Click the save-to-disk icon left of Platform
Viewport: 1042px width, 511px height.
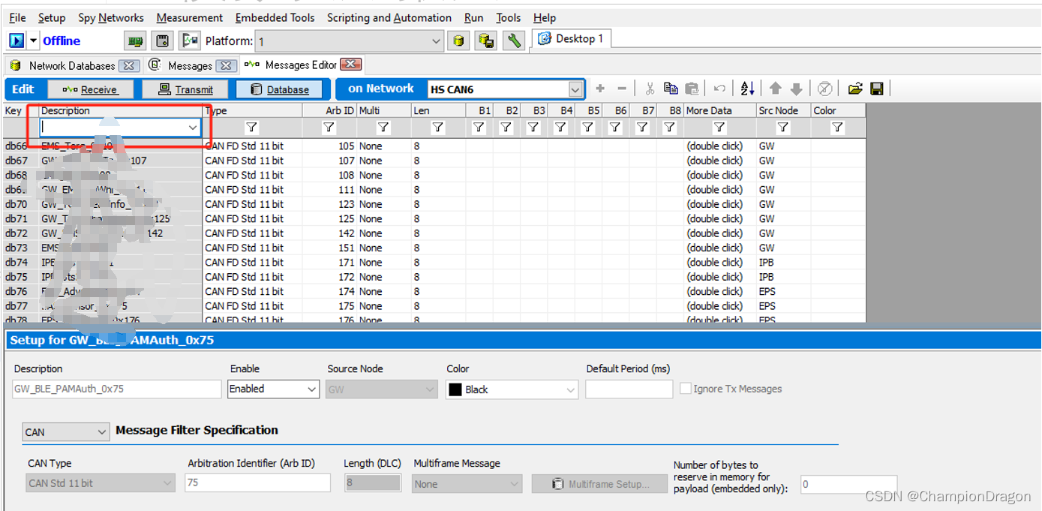pyautogui.click(x=163, y=41)
